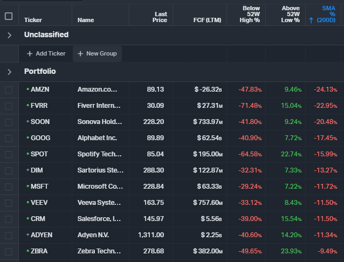Click the ascending sort arrow icon

(311, 20)
